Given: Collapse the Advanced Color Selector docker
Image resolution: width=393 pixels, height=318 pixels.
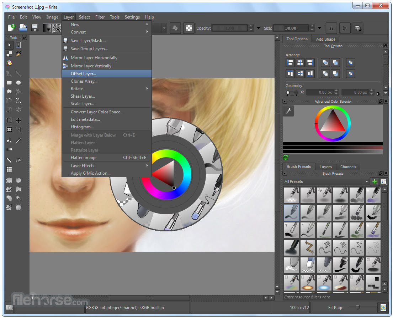Looking at the screenshot, I should pos(285,101).
